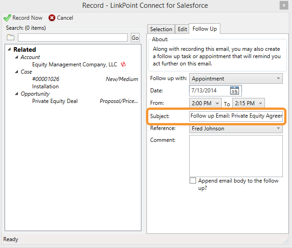Switch to the Selection tab
This screenshot has width=292, height=248.
[161, 29]
